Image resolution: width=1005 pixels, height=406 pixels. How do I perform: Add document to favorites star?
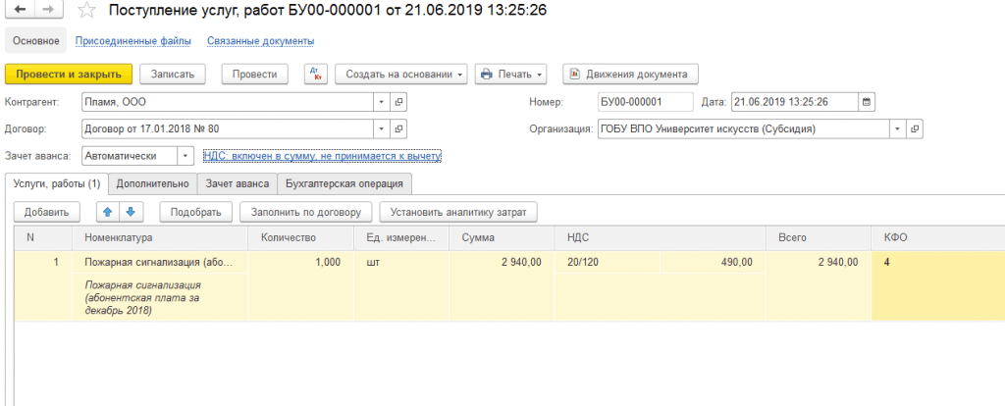pos(86,10)
